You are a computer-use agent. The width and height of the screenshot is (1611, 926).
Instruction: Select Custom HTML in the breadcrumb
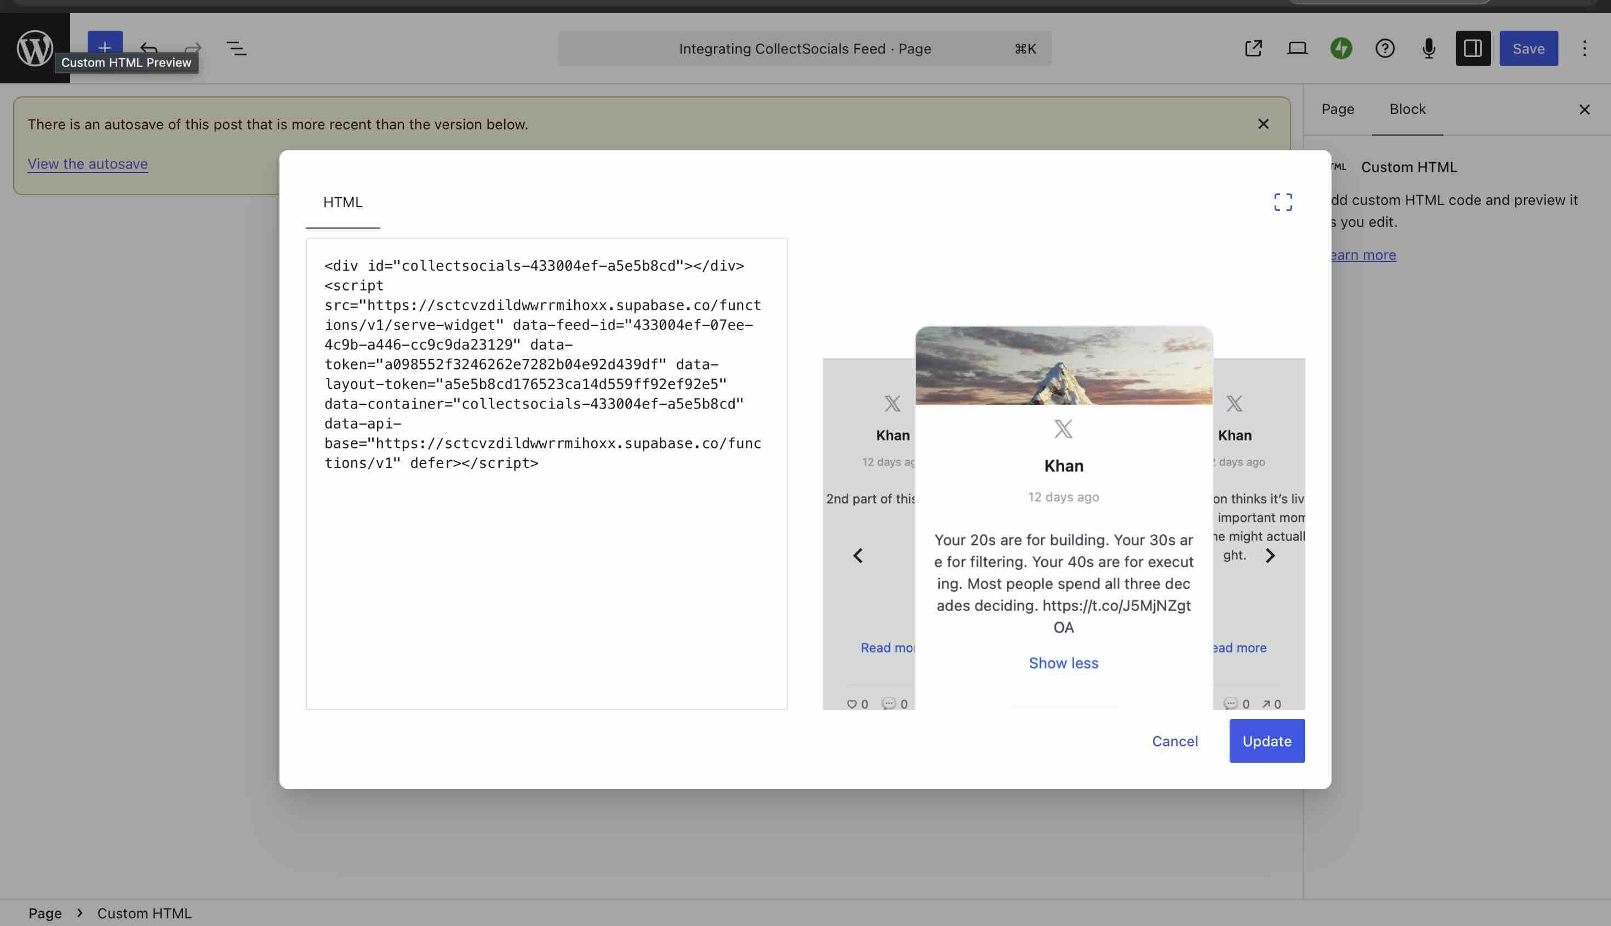click(144, 913)
